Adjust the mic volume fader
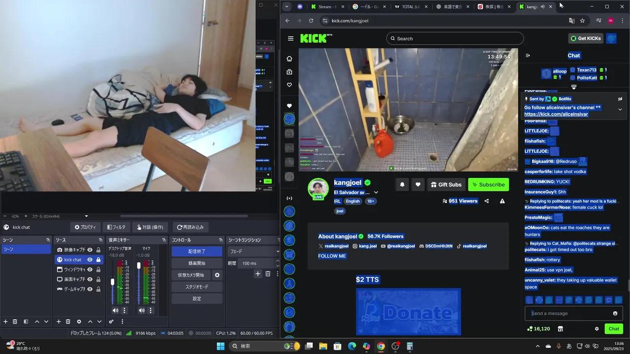630x354 pixels. point(139,265)
